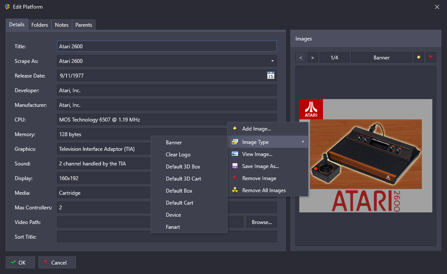This screenshot has width=447, height=274.
Task: Click the calendar icon in Release Date
Action: pyautogui.click(x=270, y=75)
